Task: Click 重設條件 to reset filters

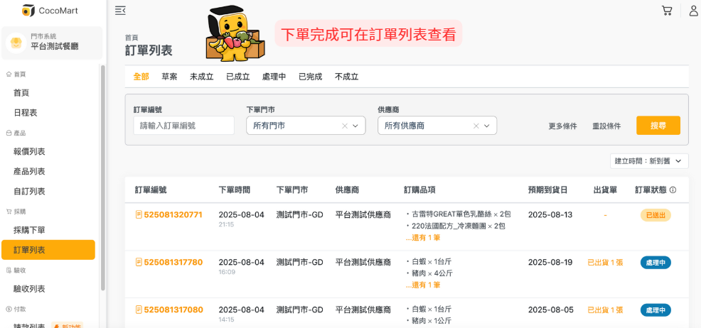Action: (x=606, y=126)
